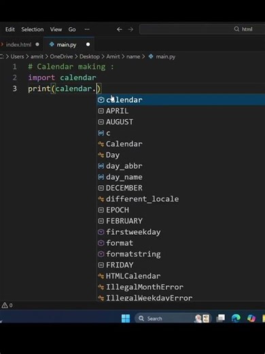265x354 pixels.
Task: Choose the DECEMBER suggestion
Action: click(x=181, y=188)
